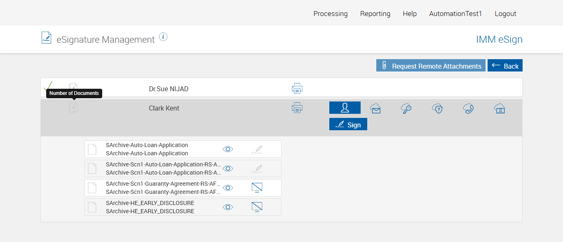563x242 pixels.
Task: Click the eSignature Management info icon
Action: click(163, 37)
